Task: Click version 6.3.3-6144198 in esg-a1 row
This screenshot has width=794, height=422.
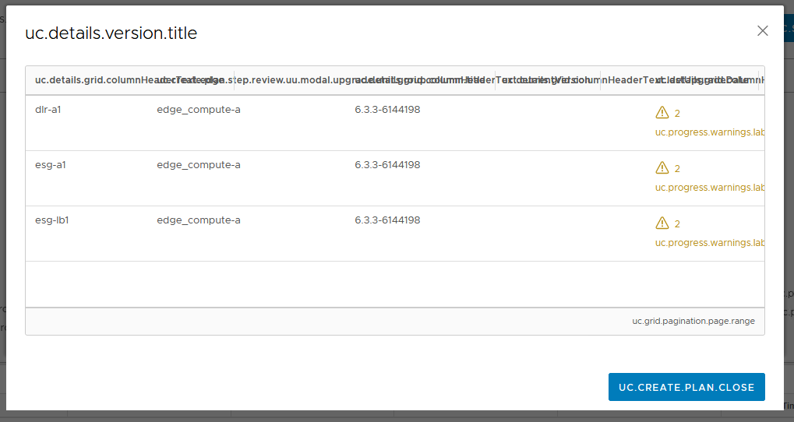Action: pyautogui.click(x=387, y=165)
